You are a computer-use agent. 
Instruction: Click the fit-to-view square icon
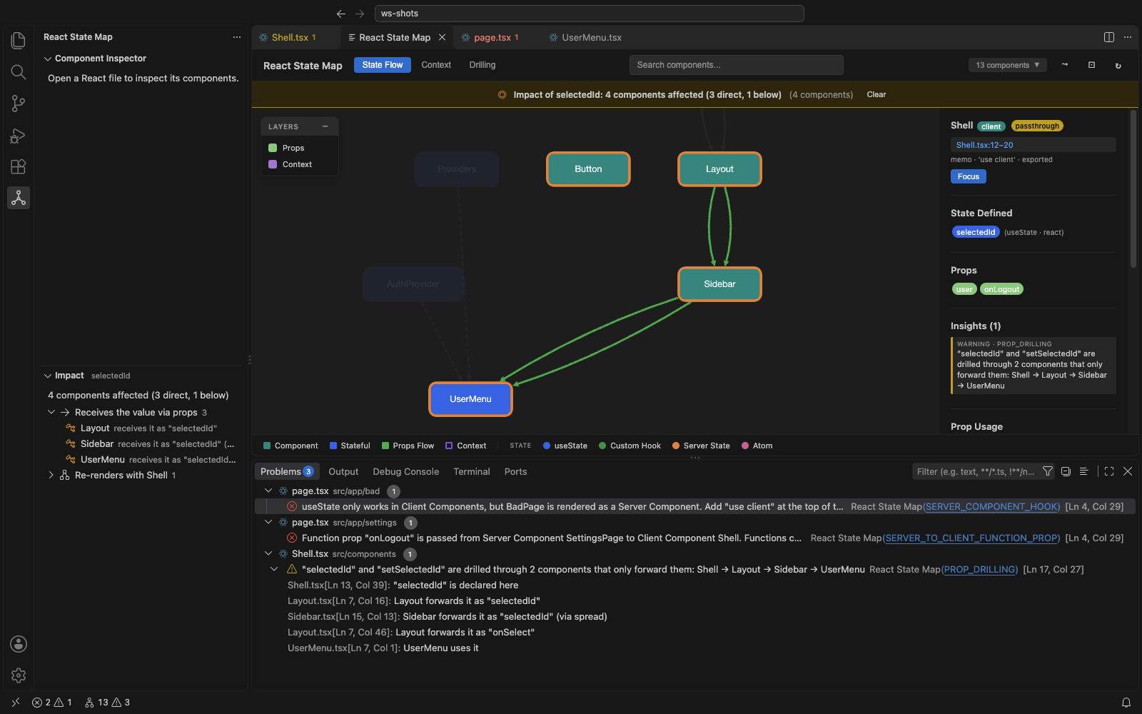tap(1091, 65)
